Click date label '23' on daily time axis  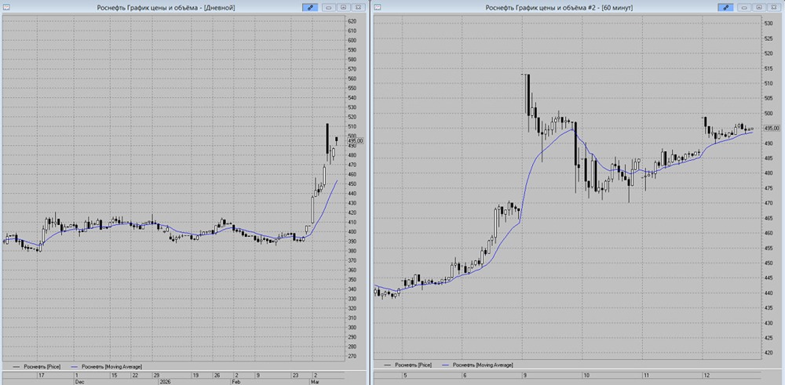tap(296, 375)
